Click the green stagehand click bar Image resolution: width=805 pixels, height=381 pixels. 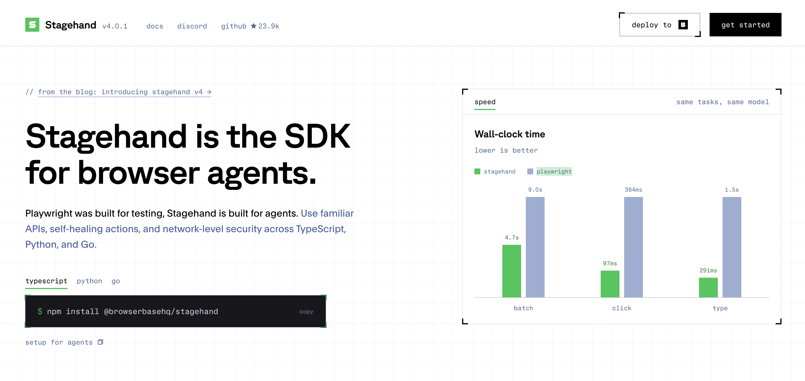(610, 284)
